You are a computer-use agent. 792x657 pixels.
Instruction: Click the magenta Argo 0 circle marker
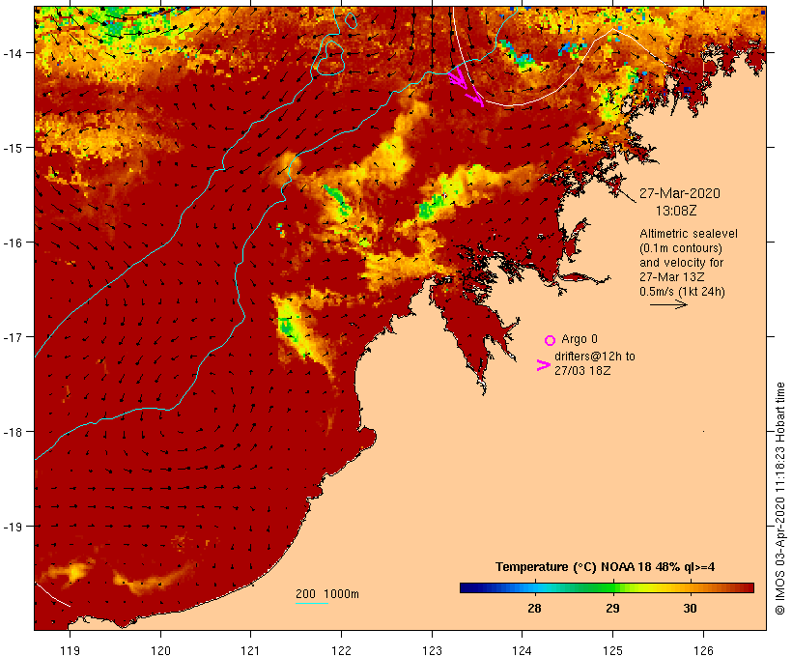click(551, 340)
